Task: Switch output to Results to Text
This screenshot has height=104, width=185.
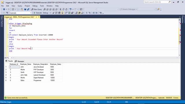Action: pyautogui.click(x=76, y=13)
